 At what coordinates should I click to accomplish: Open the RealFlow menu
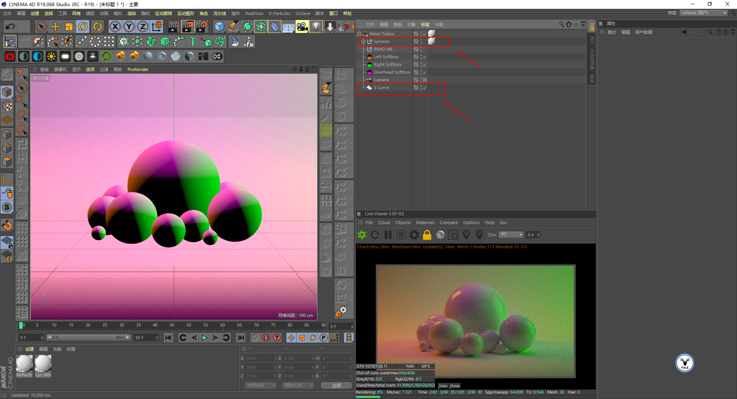[254, 13]
